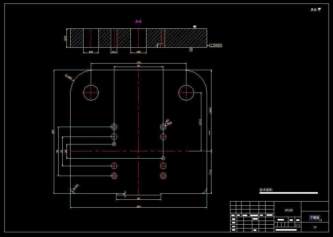This screenshot has width=333, height=237.
Task: Select the 1:1 scale value in title block
Action: (298, 225)
